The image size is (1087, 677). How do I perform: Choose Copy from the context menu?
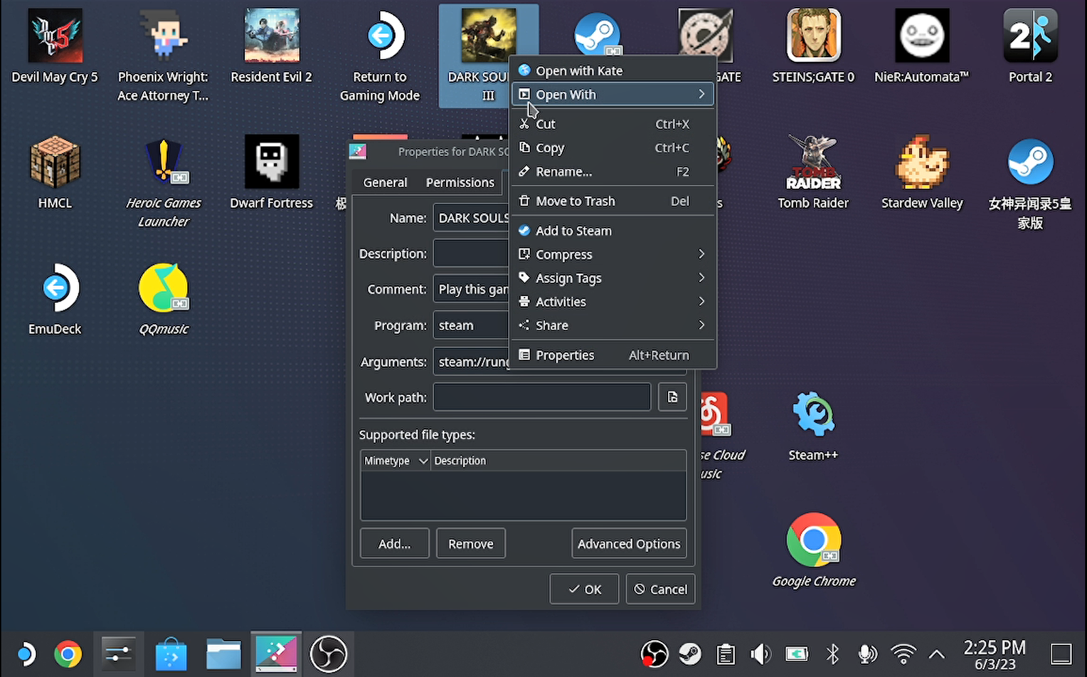[613, 148]
